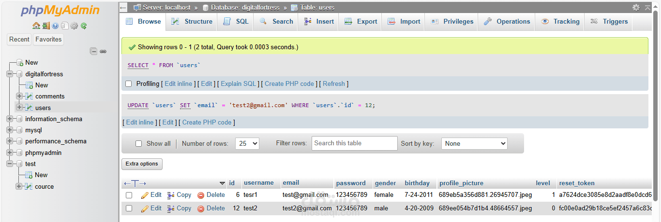
Task: Enable the Profiling checkbox
Action: coord(129,84)
